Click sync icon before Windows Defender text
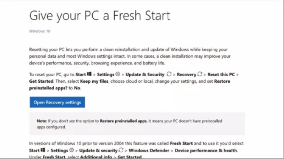The width and height of the screenshot is (284, 159). click(121, 151)
